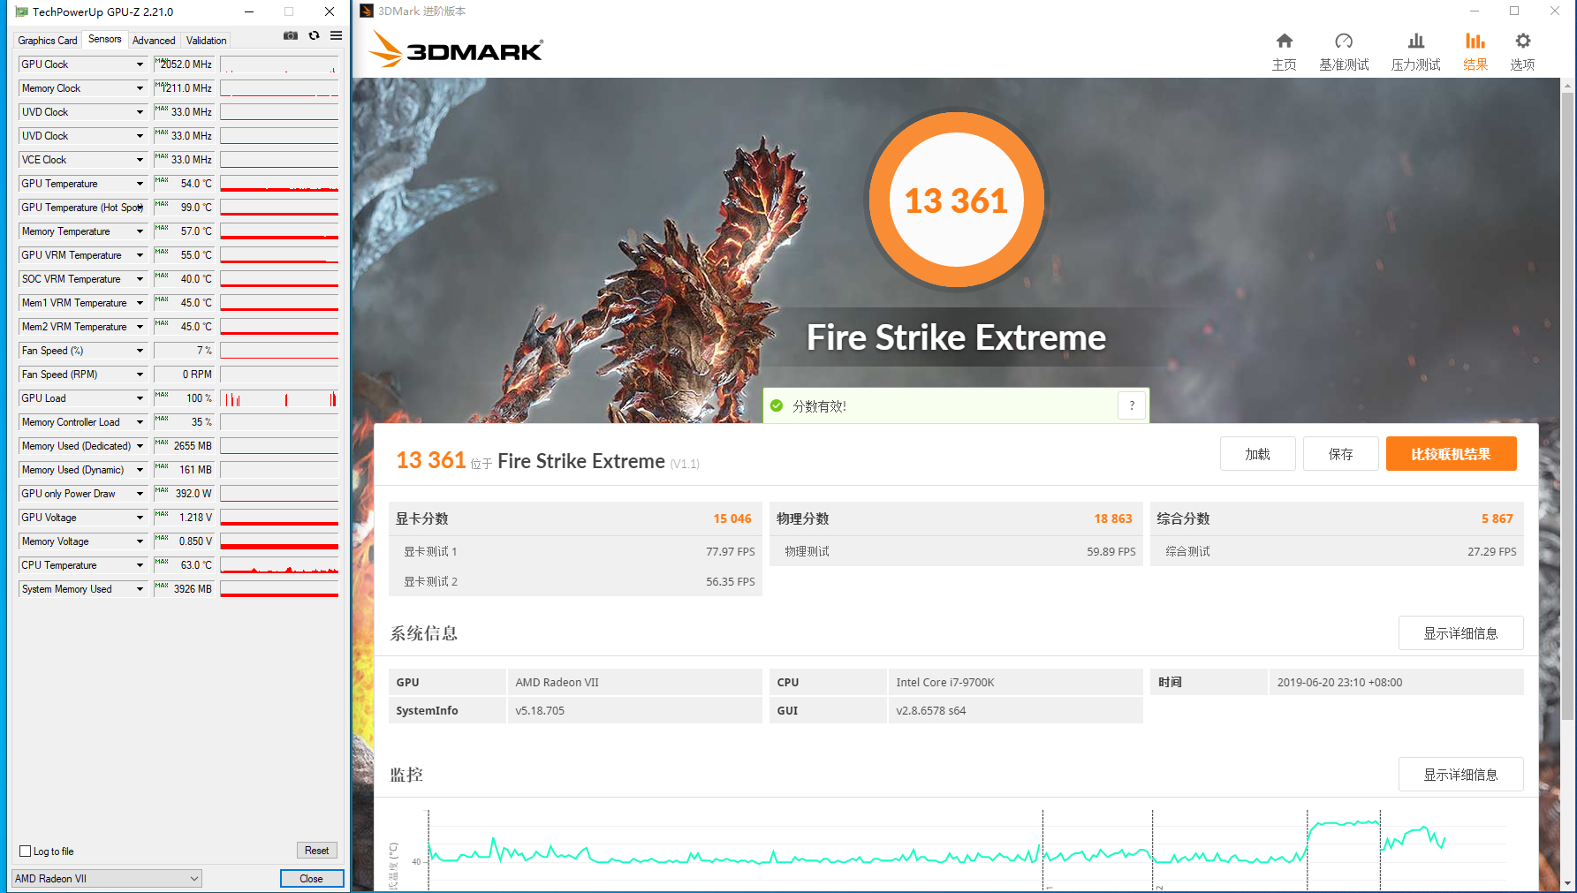Open the GPU Temperature (Hot Spot) dropdown

tap(140, 208)
